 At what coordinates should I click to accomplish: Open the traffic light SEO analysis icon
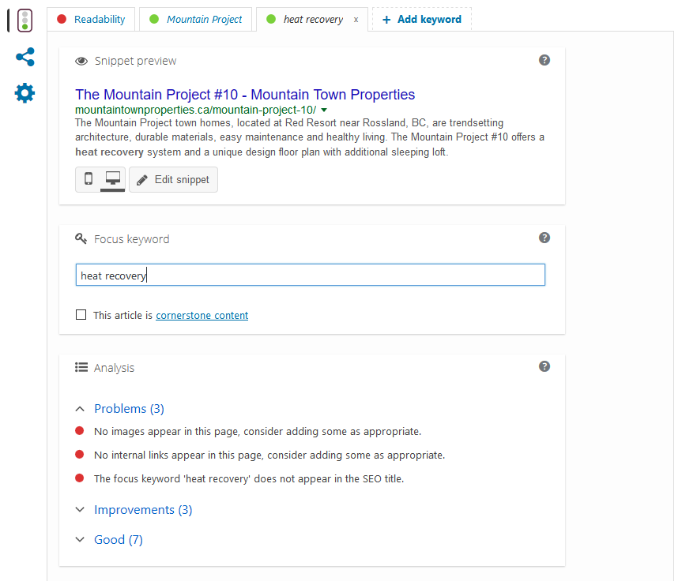coord(24,21)
